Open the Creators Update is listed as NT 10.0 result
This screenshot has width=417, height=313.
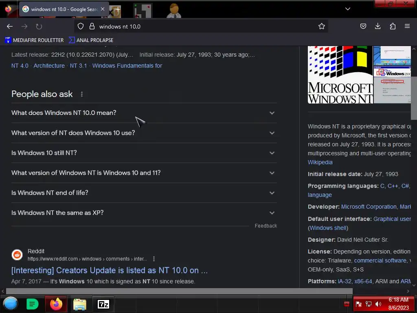pyautogui.click(x=109, y=271)
